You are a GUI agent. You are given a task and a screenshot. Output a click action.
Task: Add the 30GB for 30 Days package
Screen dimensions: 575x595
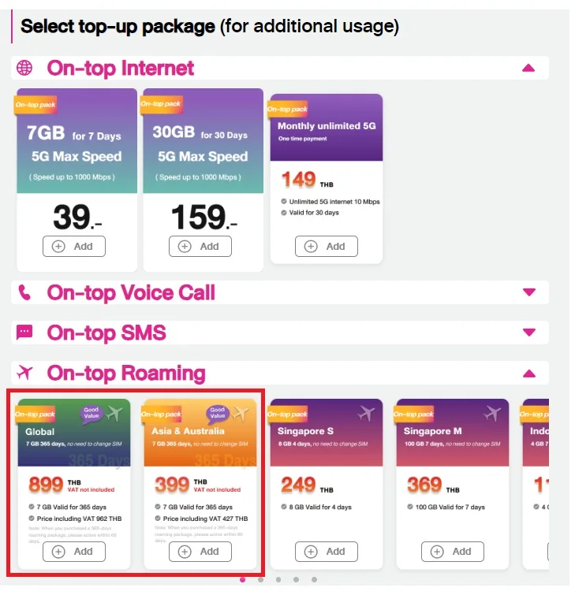[x=200, y=246]
